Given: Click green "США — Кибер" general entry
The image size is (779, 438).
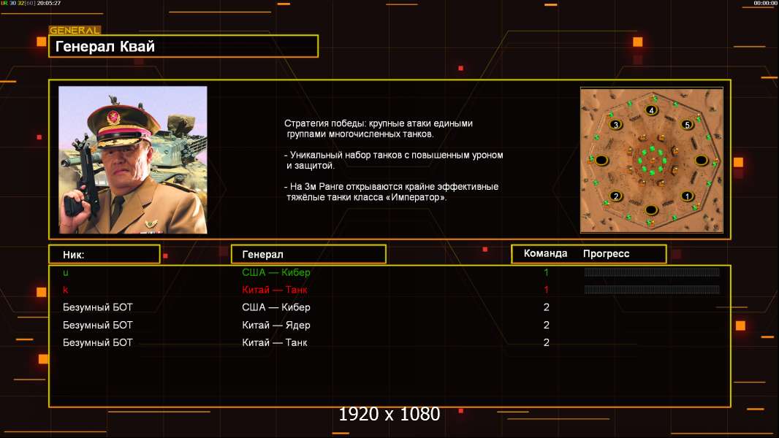Looking at the screenshot, I should coord(276,272).
